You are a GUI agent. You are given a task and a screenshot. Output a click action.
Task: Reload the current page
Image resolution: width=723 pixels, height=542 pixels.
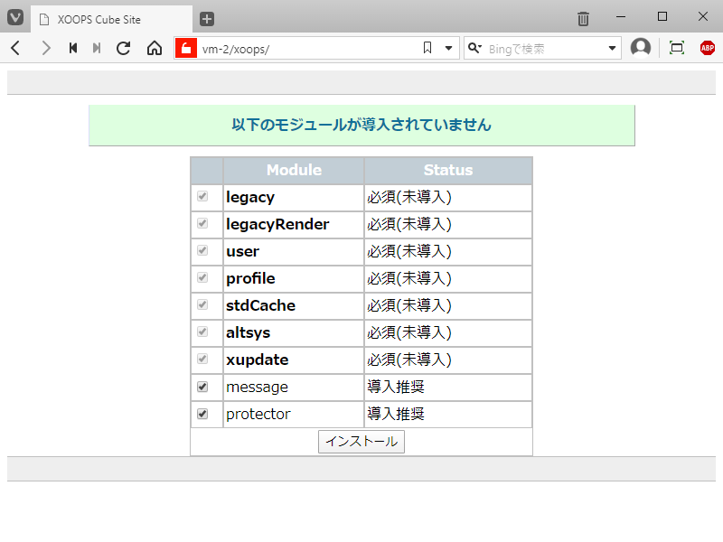pos(123,48)
